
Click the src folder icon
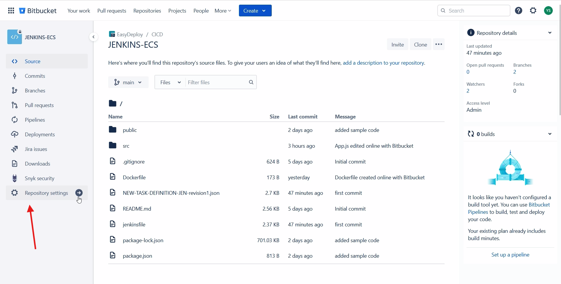point(113,145)
